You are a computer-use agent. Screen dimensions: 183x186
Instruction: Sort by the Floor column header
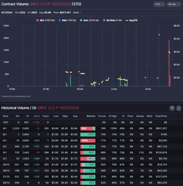(130, 116)
